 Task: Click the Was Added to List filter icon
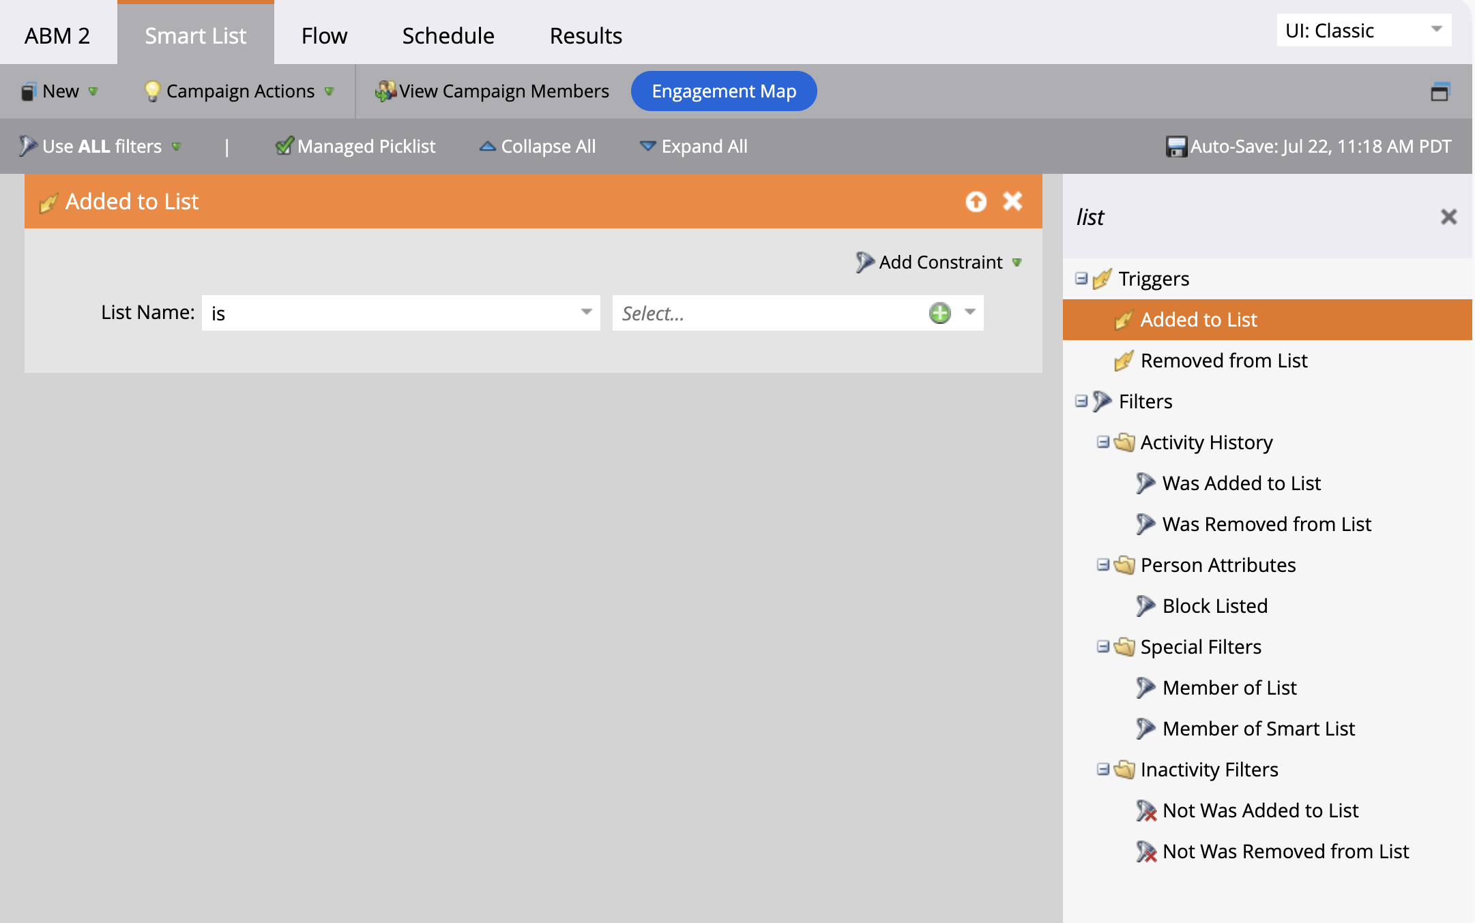click(x=1145, y=483)
